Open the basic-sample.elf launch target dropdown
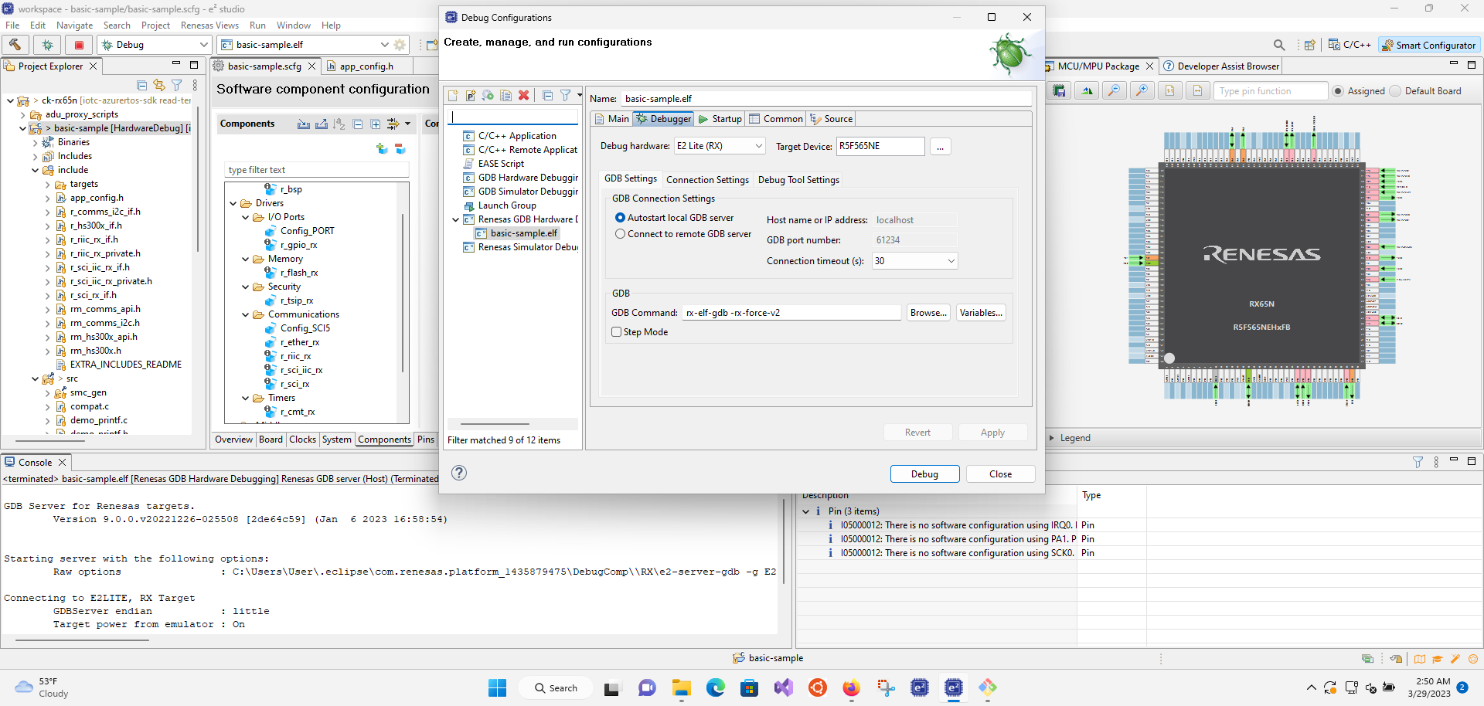 (x=305, y=45)
